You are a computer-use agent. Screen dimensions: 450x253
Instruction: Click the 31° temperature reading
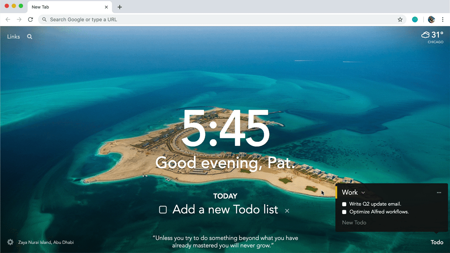(x=438, y=35)
